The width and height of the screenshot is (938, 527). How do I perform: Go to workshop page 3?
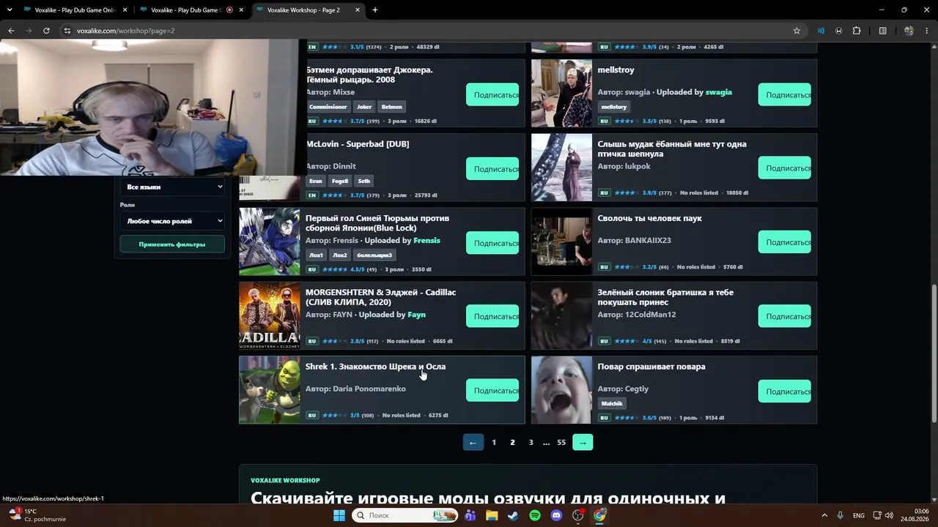531,442
